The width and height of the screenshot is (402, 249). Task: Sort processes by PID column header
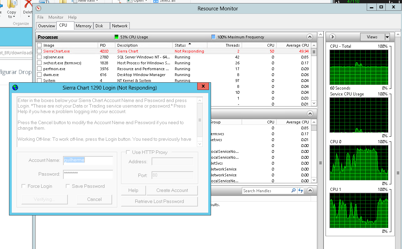[106, 45]
